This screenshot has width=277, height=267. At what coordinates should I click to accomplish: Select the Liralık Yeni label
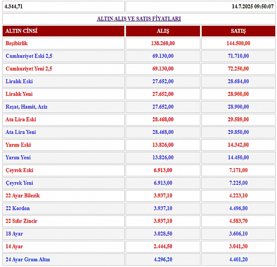point(19,94)
